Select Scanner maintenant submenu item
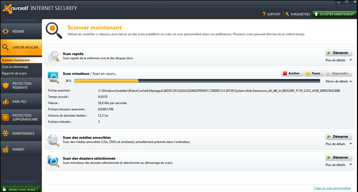The image size is (358, 192). tap(21, 60)
